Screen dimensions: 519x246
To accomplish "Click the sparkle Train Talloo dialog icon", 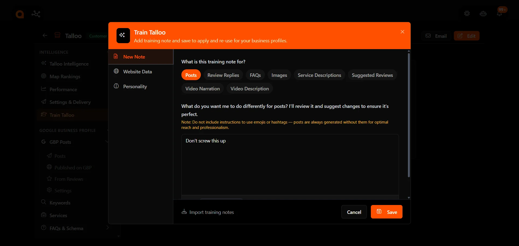I will tap(123, 36).
